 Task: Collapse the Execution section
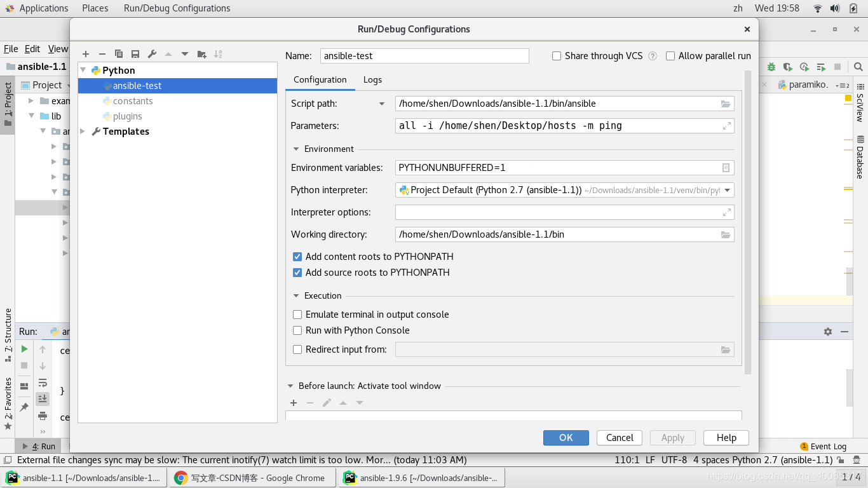click(296, 296)
